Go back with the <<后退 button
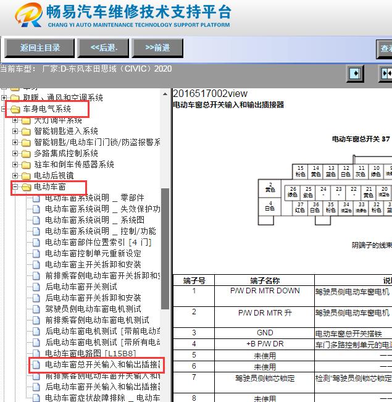The width and height of the screenshot is (392, 402). click(103, 48)
